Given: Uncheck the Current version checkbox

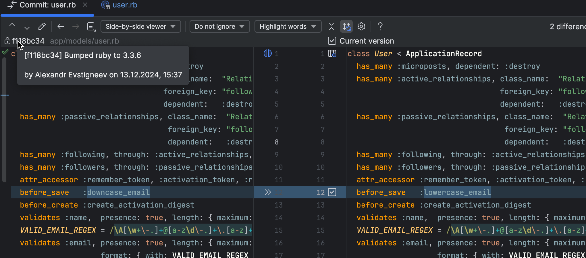Looking at the screenshot, I should point(332,41).
